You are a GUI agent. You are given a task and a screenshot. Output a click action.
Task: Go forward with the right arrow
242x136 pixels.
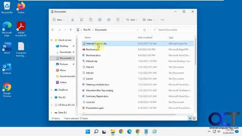pos(59,30)
